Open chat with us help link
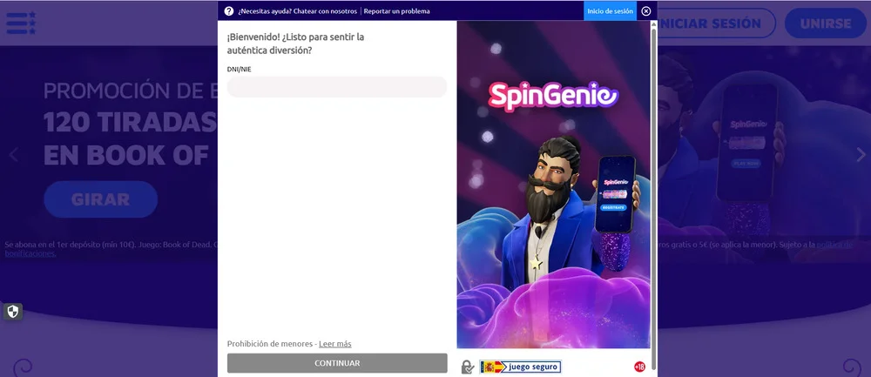Viewport: 871px width, 377px height. (x=298, y=11)
